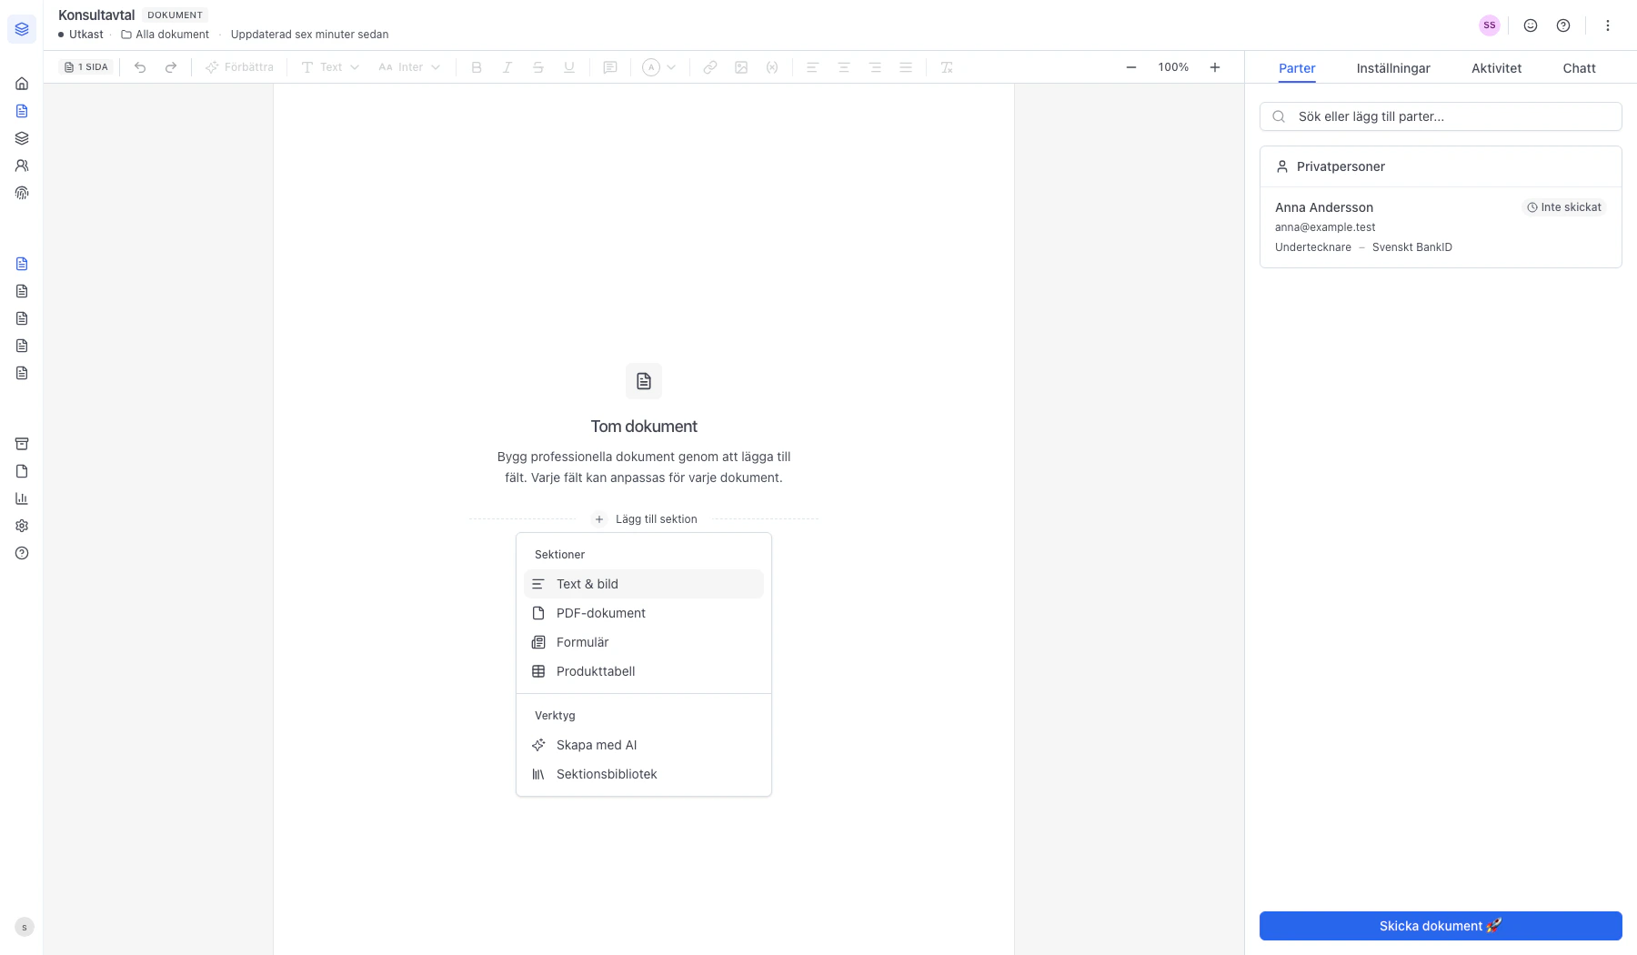Screen dimensions: 1637x955
Task: Choose Formulär section
Action: (644, 642)
